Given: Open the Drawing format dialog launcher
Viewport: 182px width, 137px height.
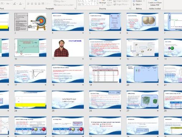Looking at the screenshot, I should tap(130, 9).
